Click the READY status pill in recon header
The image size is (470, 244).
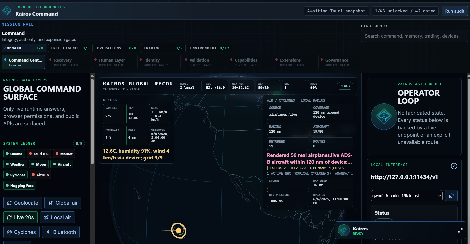coord(345,86)
